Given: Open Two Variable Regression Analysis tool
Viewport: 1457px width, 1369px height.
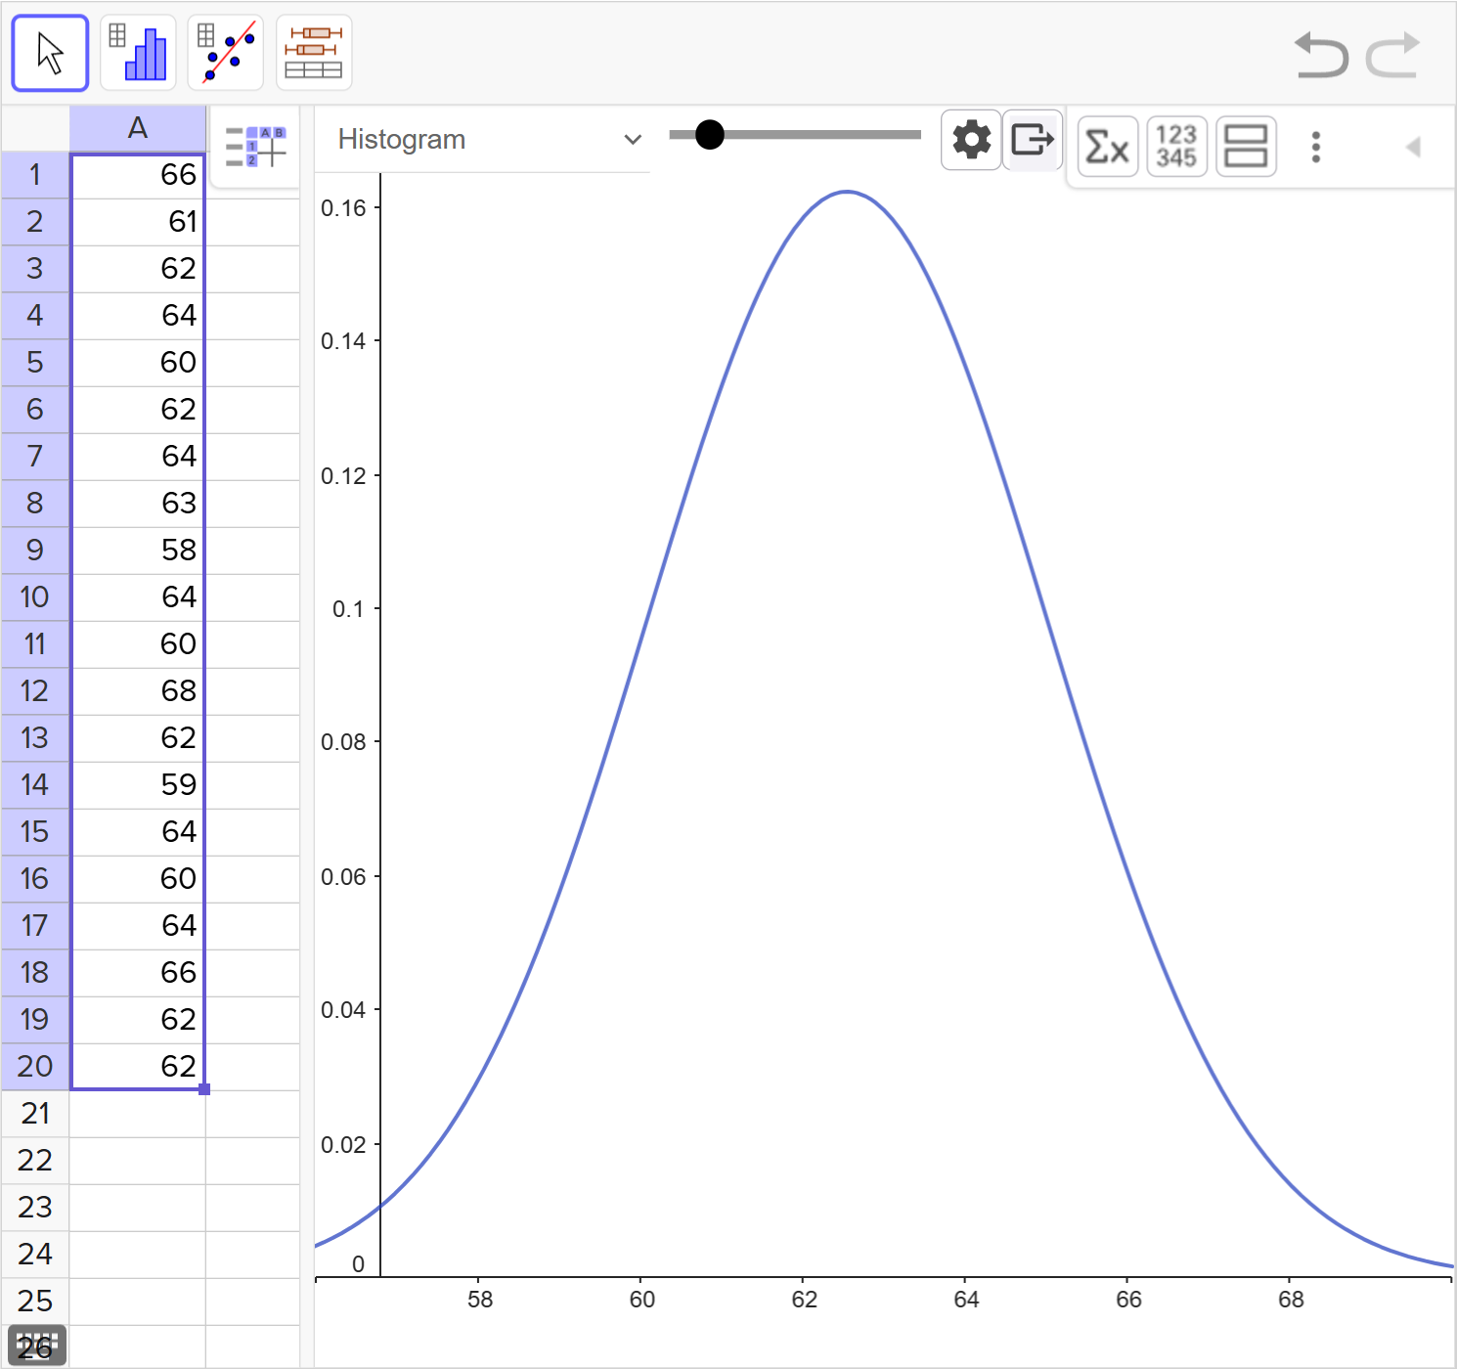Looking at the screenshot, I should tap(226, 53).
